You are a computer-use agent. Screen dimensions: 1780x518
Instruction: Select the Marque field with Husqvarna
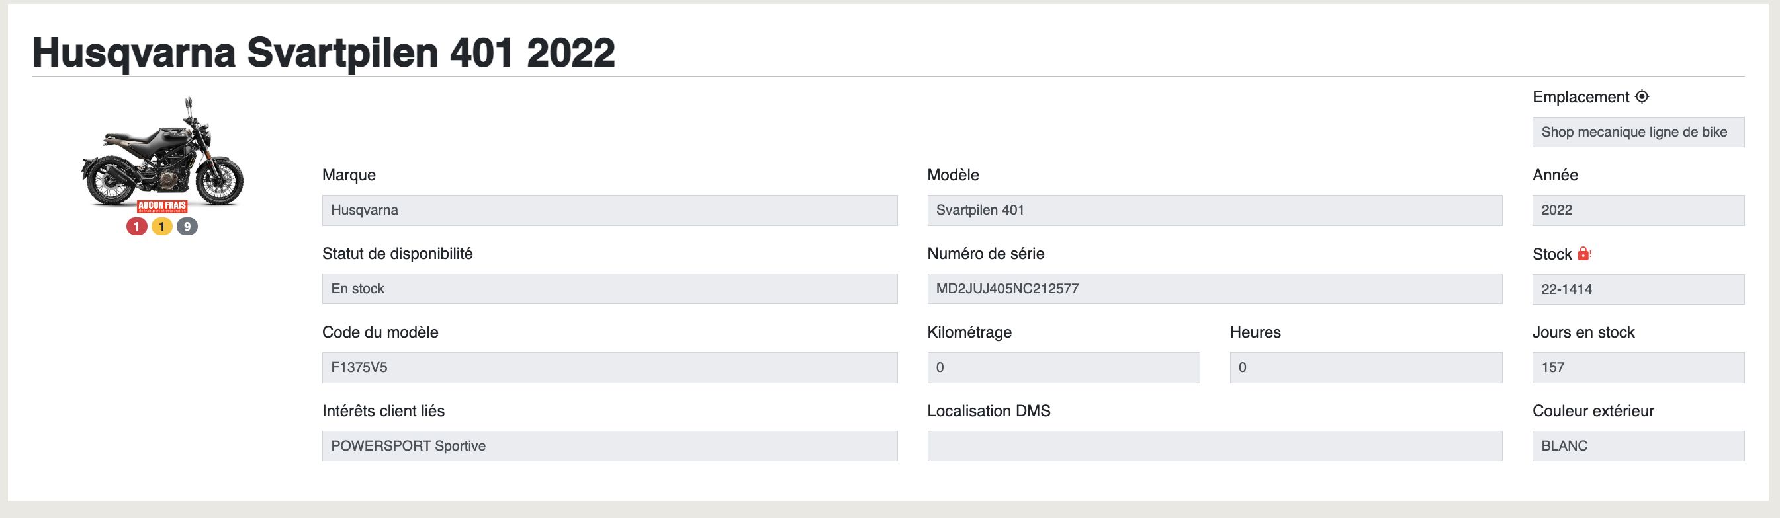[x=609, y=210]
